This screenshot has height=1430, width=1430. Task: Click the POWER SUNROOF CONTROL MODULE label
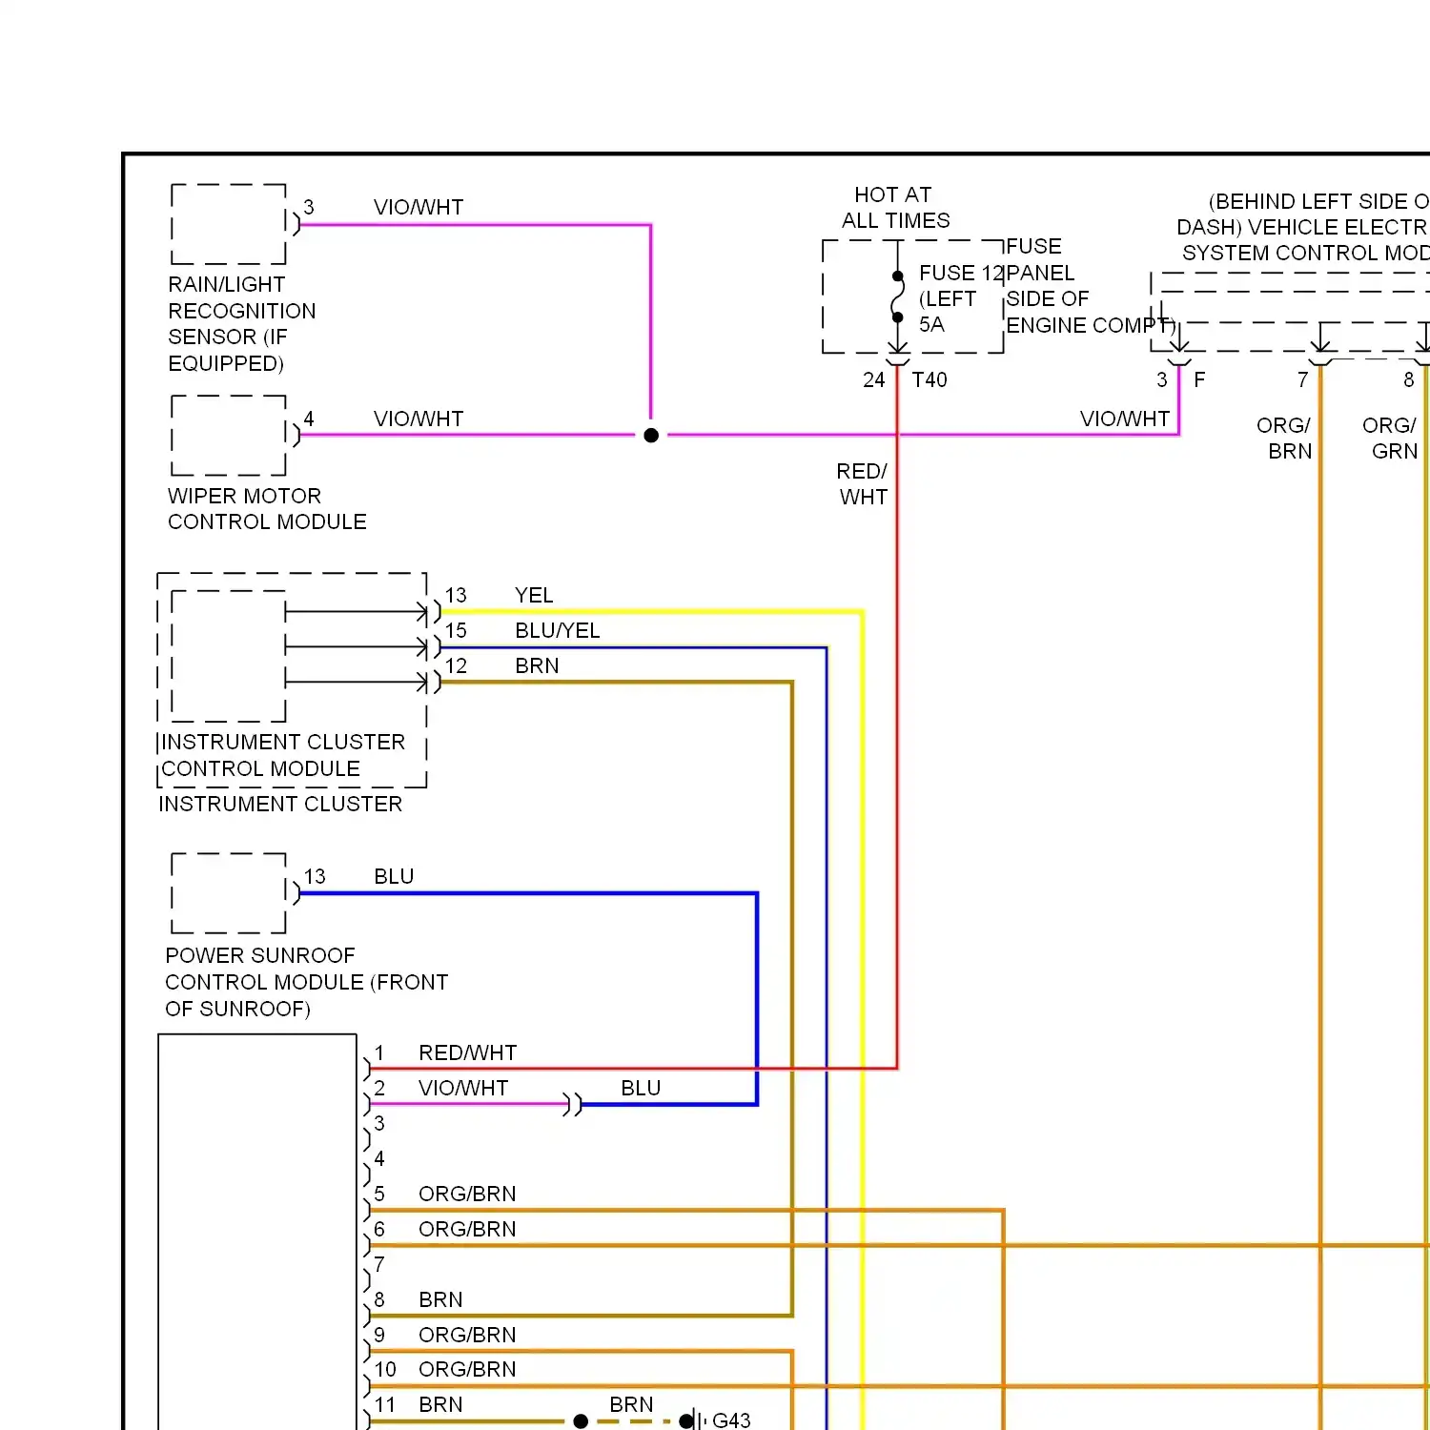coord(306,982)
